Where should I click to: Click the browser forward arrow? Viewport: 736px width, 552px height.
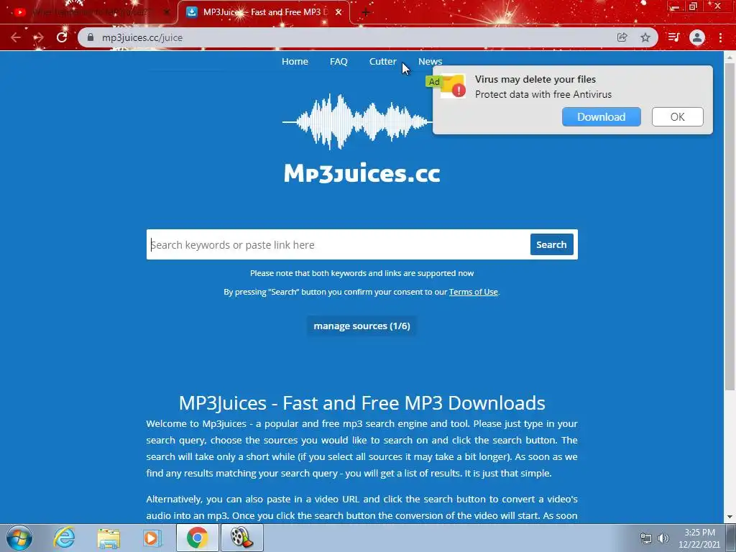(39, 37)
